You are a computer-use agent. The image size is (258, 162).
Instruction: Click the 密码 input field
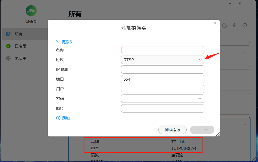[x=163, y=99]
